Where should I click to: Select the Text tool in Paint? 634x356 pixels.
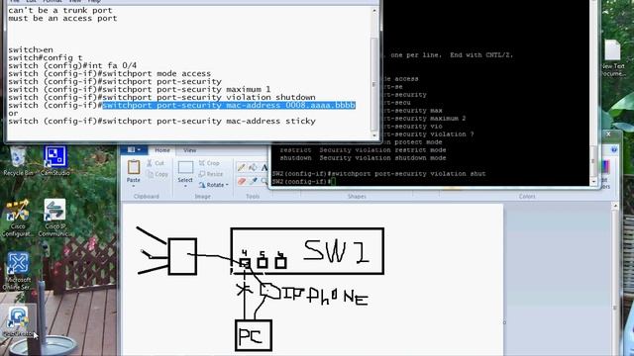[264, 167]
